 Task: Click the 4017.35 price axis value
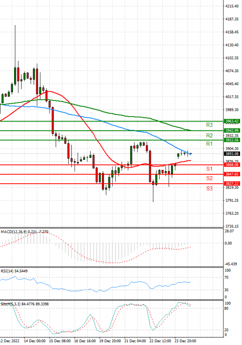(x=232, y=97)
